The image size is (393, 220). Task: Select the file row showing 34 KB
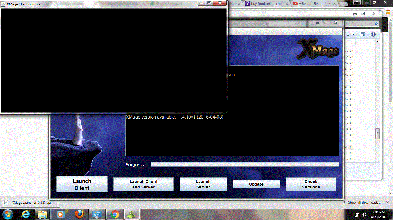[x=349, y=129]
